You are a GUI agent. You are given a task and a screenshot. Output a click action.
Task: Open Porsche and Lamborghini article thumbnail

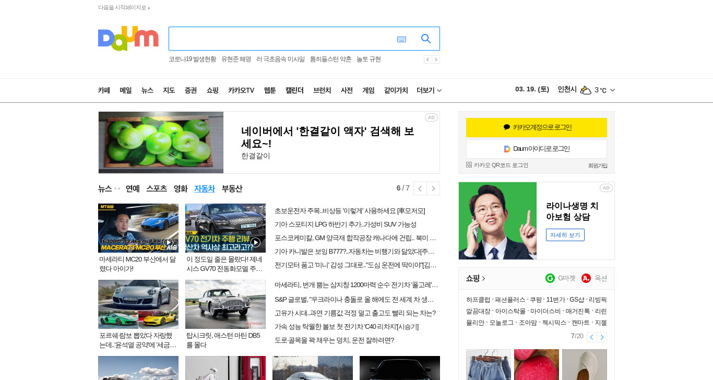click(x=138, y=304)
